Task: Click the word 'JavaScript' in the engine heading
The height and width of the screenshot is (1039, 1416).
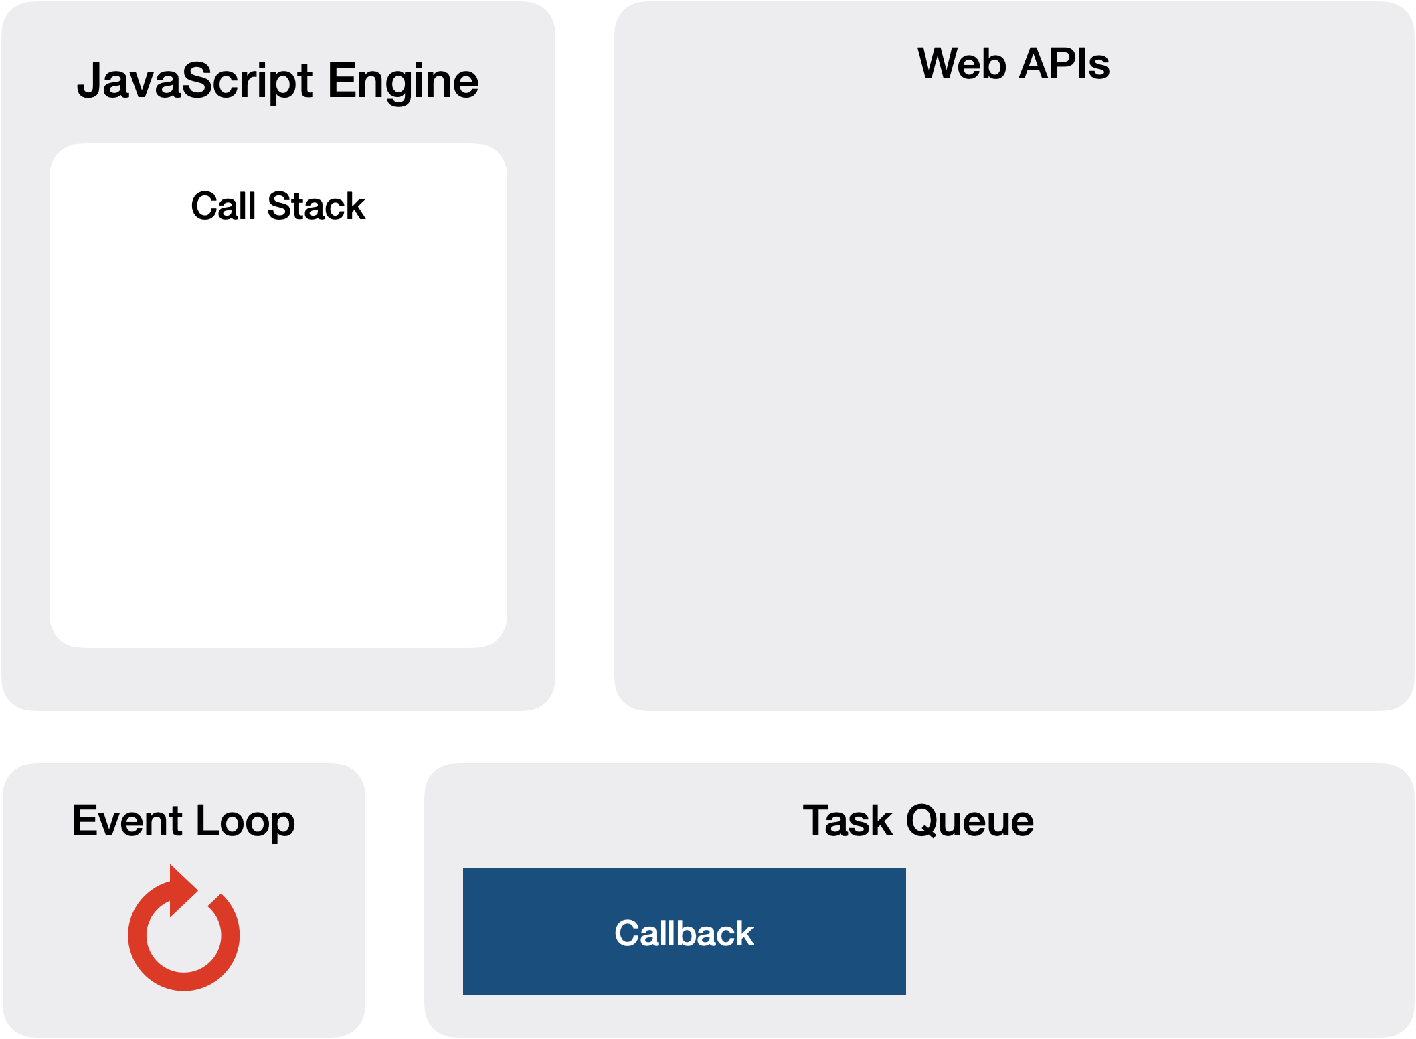Action: point(195,82)
